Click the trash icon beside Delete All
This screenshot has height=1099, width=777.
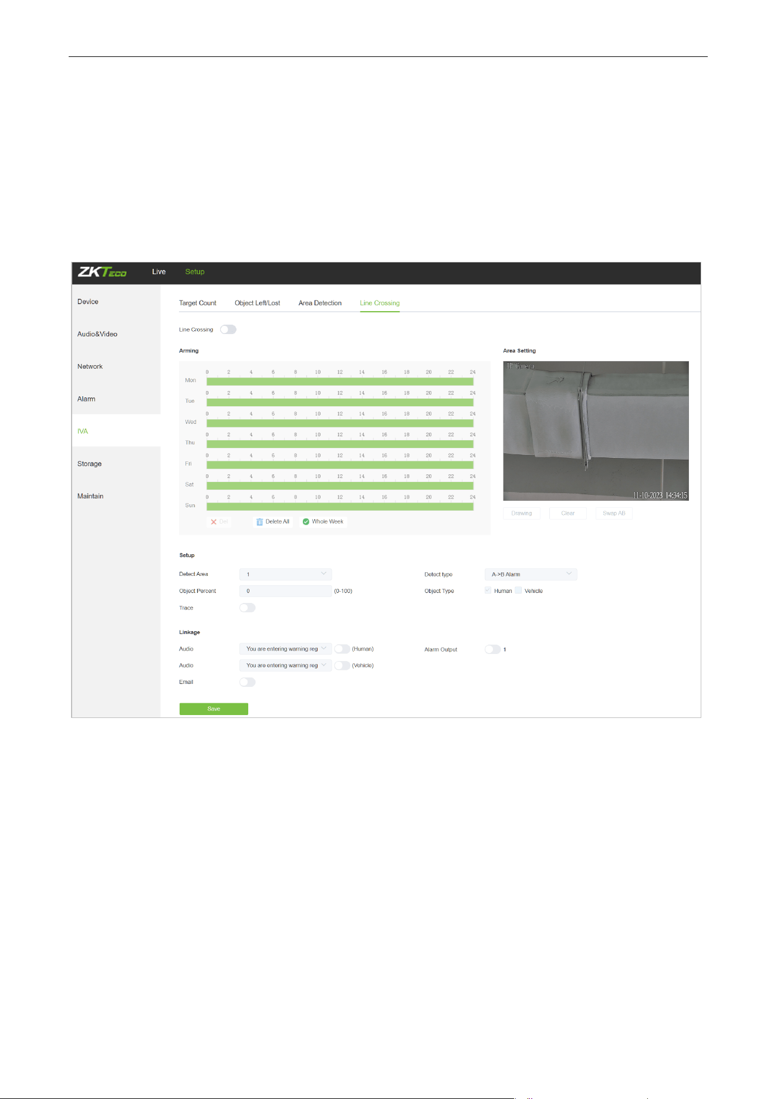pyautogui.click(x=259, y=522)
